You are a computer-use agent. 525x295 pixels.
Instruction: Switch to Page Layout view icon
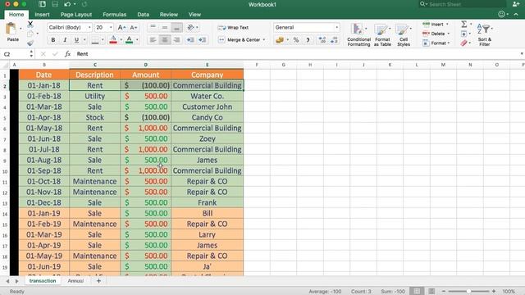(x=431, y=292)
